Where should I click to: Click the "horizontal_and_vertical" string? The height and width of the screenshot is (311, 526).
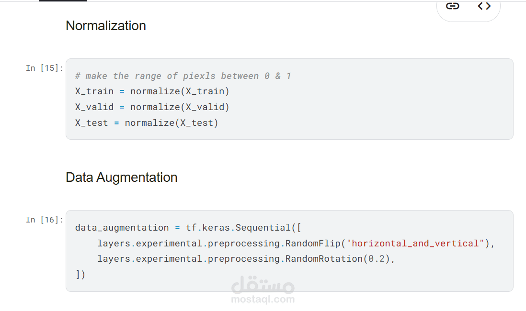[415, 244]
